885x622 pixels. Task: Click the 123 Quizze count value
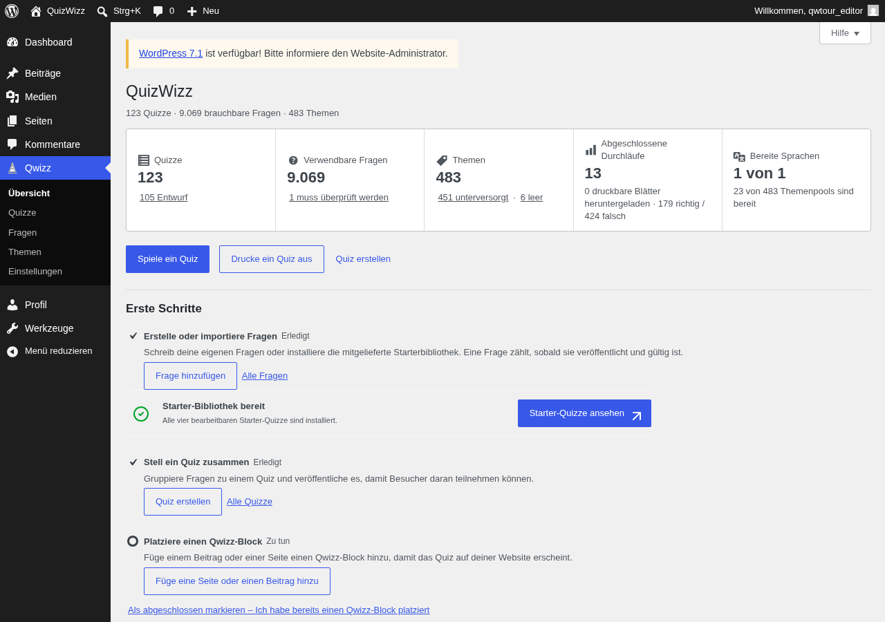150,178
